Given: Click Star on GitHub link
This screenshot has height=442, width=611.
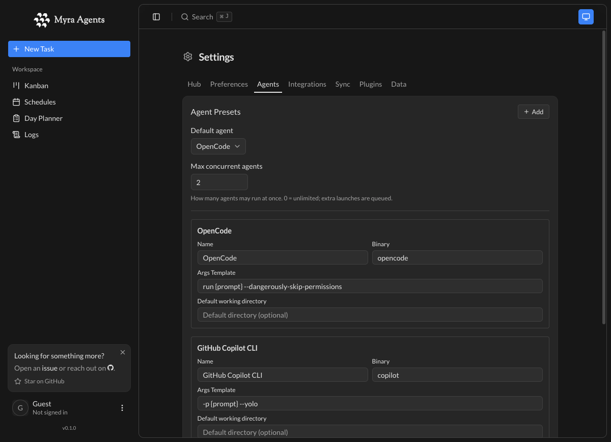Looking at the screenshot, I should [x=40, y=381].
